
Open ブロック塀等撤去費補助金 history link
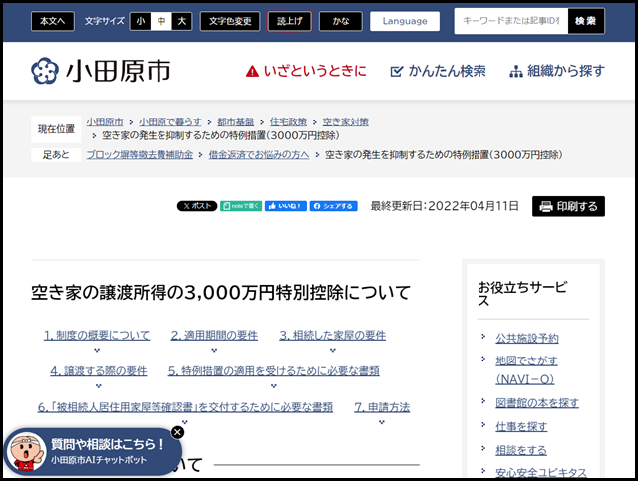pos(140,155)
